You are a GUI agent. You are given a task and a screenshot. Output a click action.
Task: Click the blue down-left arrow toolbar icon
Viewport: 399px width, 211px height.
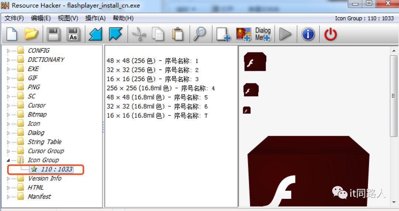(x=95, y=34)
